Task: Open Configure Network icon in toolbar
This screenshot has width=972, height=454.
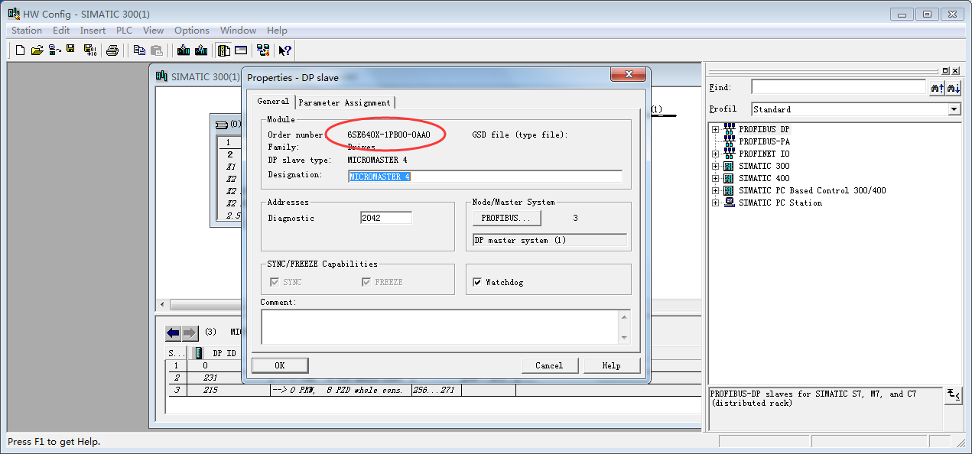Action: tap(263, 50)
